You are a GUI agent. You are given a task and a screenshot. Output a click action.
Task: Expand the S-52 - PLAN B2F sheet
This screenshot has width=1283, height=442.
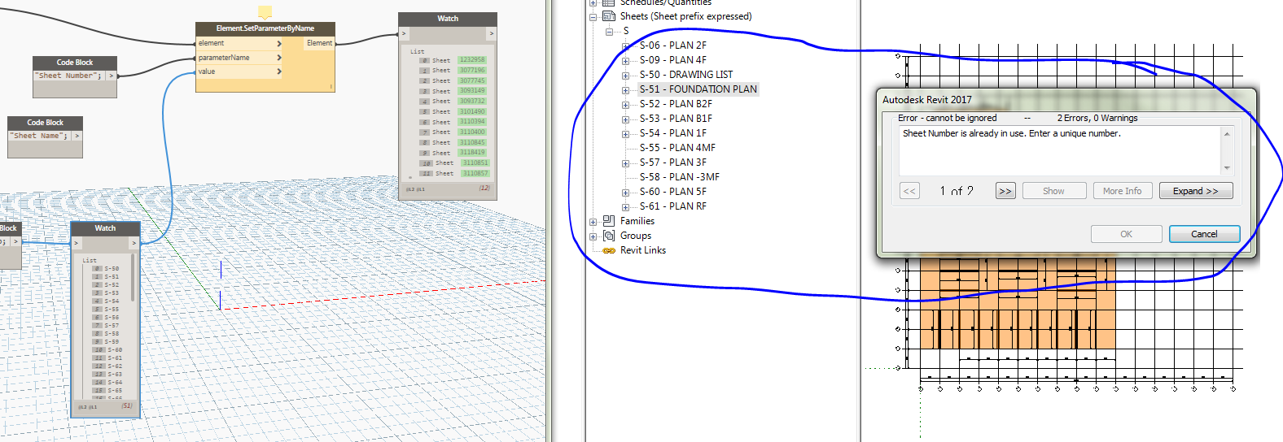click(625, 105)
